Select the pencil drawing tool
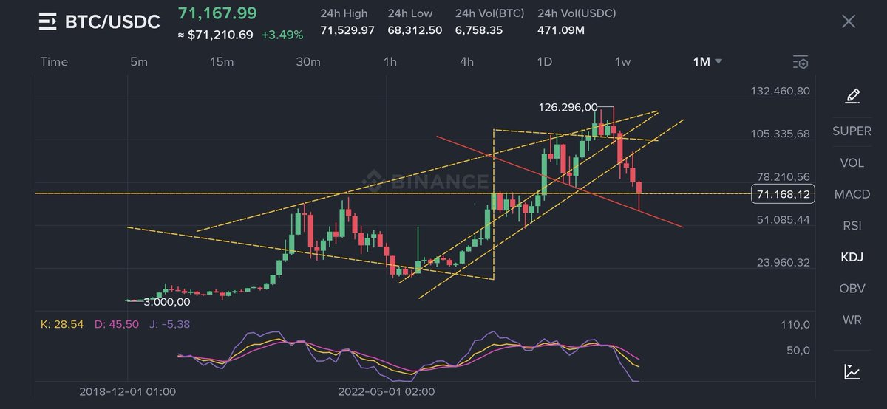 pyautogui.click(x=852, y=96)
